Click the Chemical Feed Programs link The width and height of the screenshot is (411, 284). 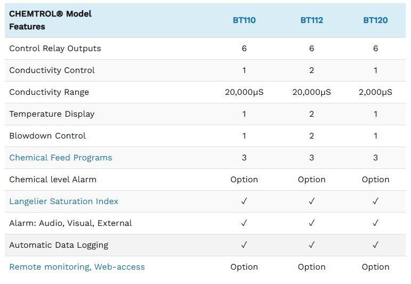pos(61,158)
